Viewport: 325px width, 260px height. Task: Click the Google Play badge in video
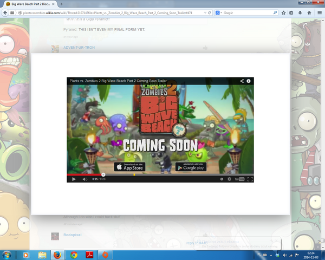(x=191, y=167)
